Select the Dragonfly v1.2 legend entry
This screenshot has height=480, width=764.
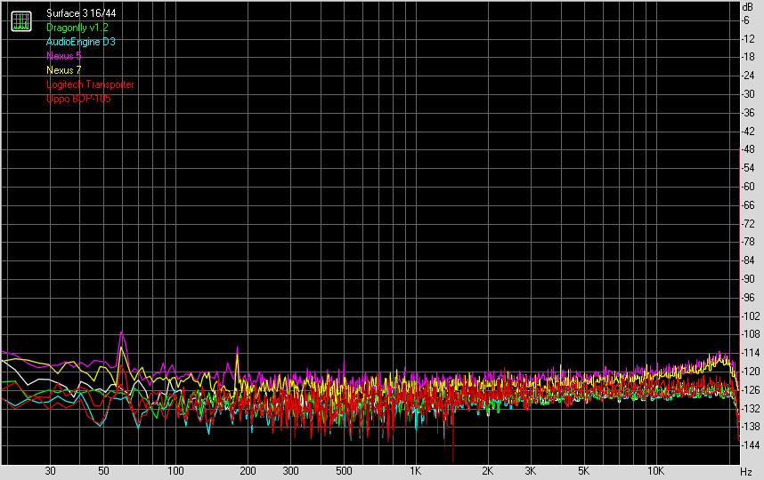[x=77, y=28]
